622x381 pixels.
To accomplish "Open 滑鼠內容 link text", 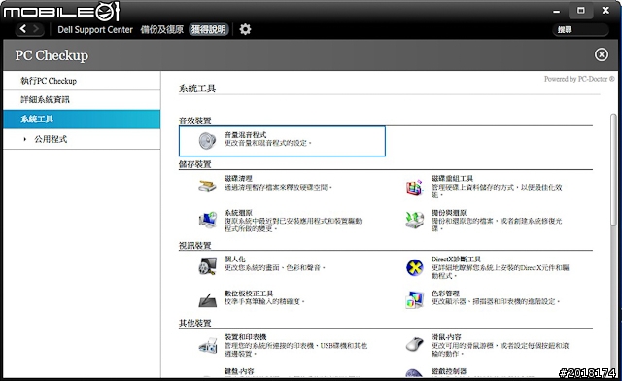I will (446, 337).
